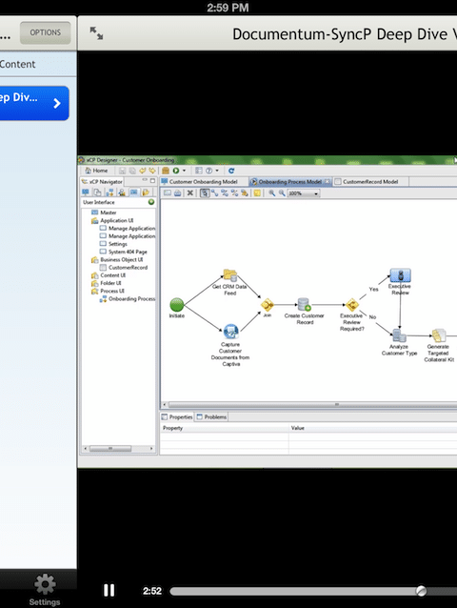Select the Get CRM Data Feed activity

coord(230,275)
